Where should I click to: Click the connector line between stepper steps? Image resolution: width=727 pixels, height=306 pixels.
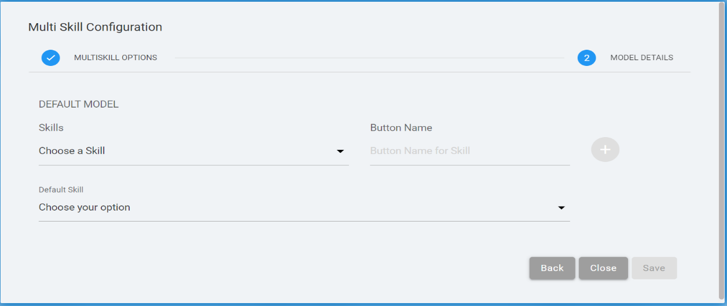point(369,58)
